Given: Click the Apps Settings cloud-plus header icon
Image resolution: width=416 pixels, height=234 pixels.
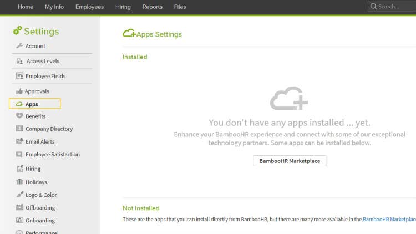Looking at the screenshot, I should 129,33.
